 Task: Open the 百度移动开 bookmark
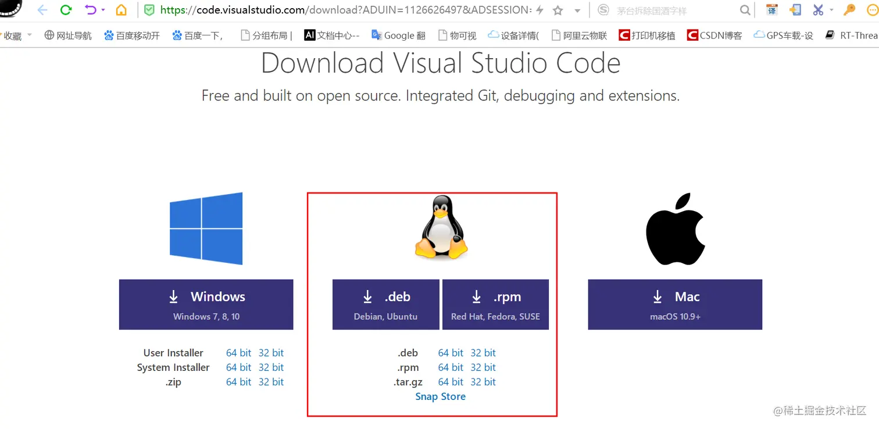pyautogui.click(x=132, y=35)
